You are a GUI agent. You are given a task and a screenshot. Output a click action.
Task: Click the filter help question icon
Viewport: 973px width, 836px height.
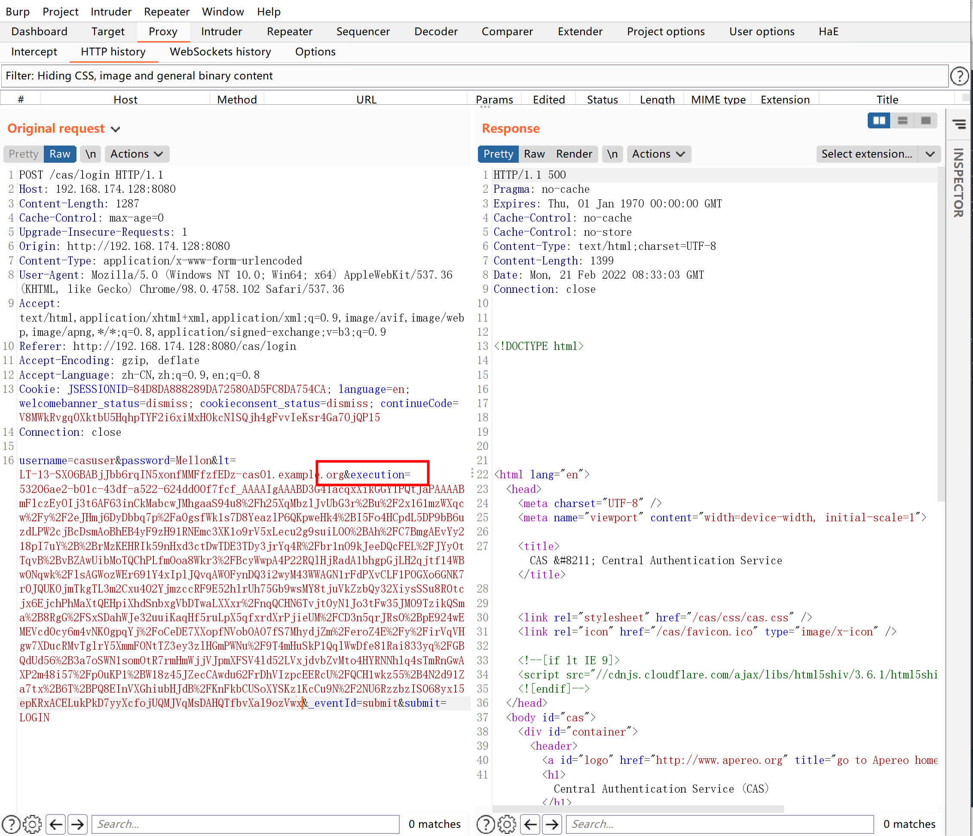(x=959, y=76)
